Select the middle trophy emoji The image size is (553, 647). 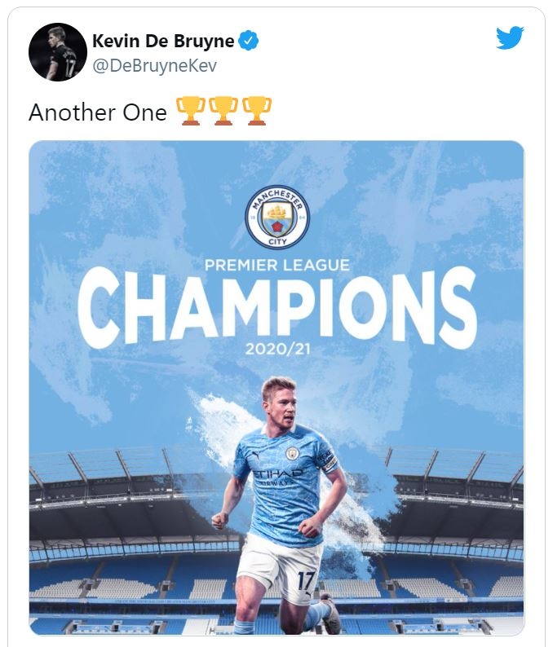(x=224, y=111)
